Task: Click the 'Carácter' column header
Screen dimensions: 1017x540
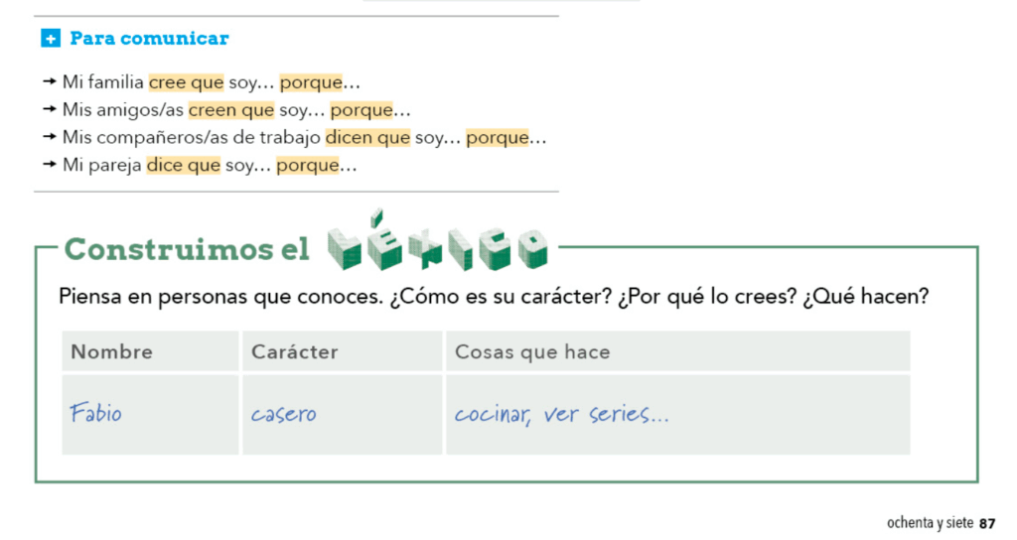Action: [343, 351]
